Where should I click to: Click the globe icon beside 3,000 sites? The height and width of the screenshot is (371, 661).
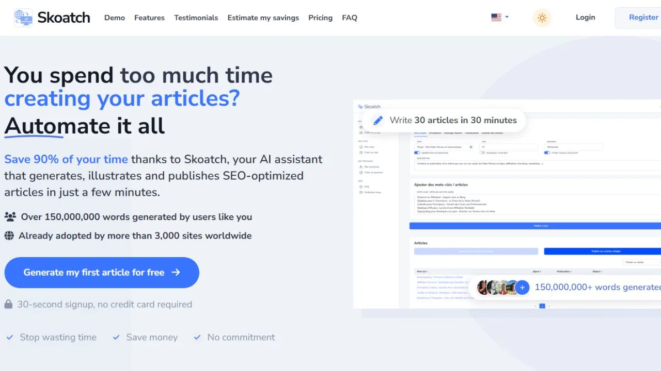[x=9, y=235]
